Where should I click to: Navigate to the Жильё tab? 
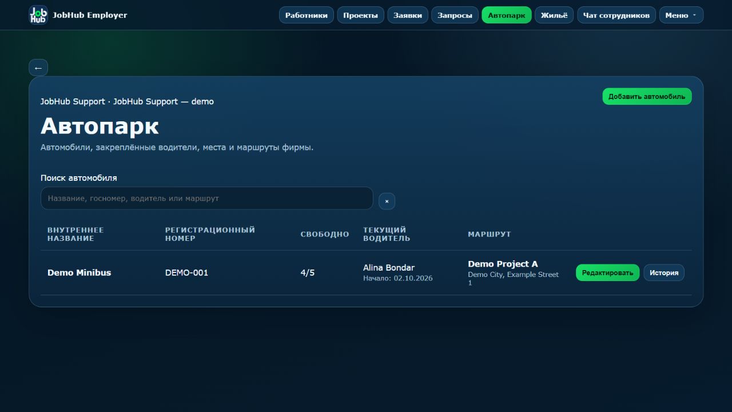554,15
